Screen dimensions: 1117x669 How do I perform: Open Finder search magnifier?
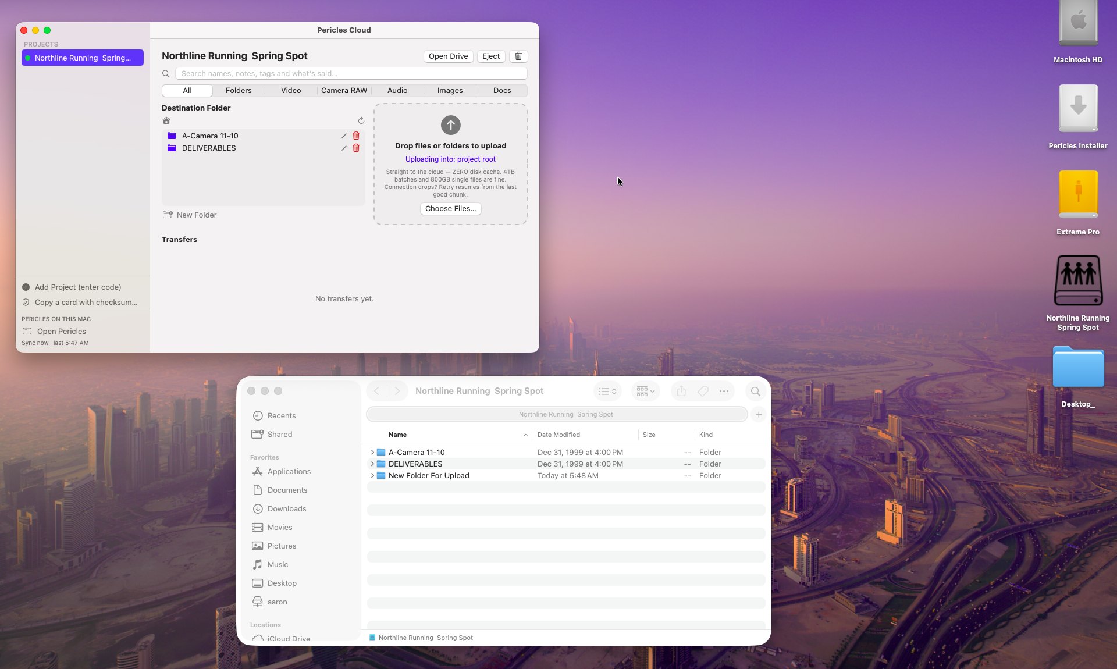pyautogui.click(x=755, y=392)
